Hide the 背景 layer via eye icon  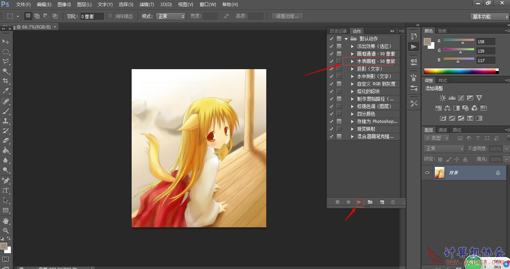427,173
